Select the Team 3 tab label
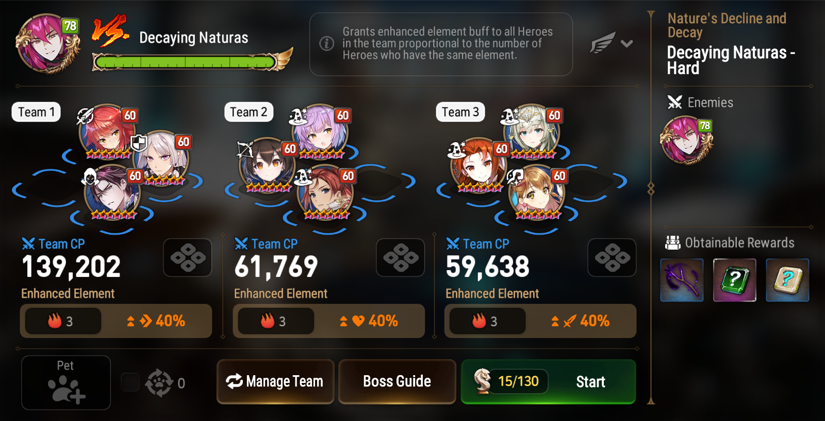825x421 pixels. 460,112
